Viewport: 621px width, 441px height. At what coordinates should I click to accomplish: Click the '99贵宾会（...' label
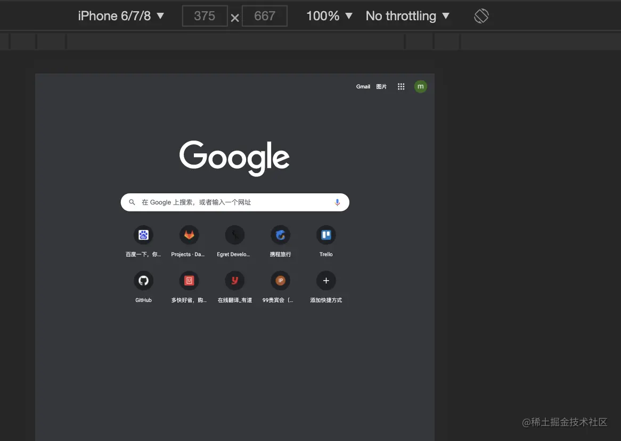(x=278, y=300)
